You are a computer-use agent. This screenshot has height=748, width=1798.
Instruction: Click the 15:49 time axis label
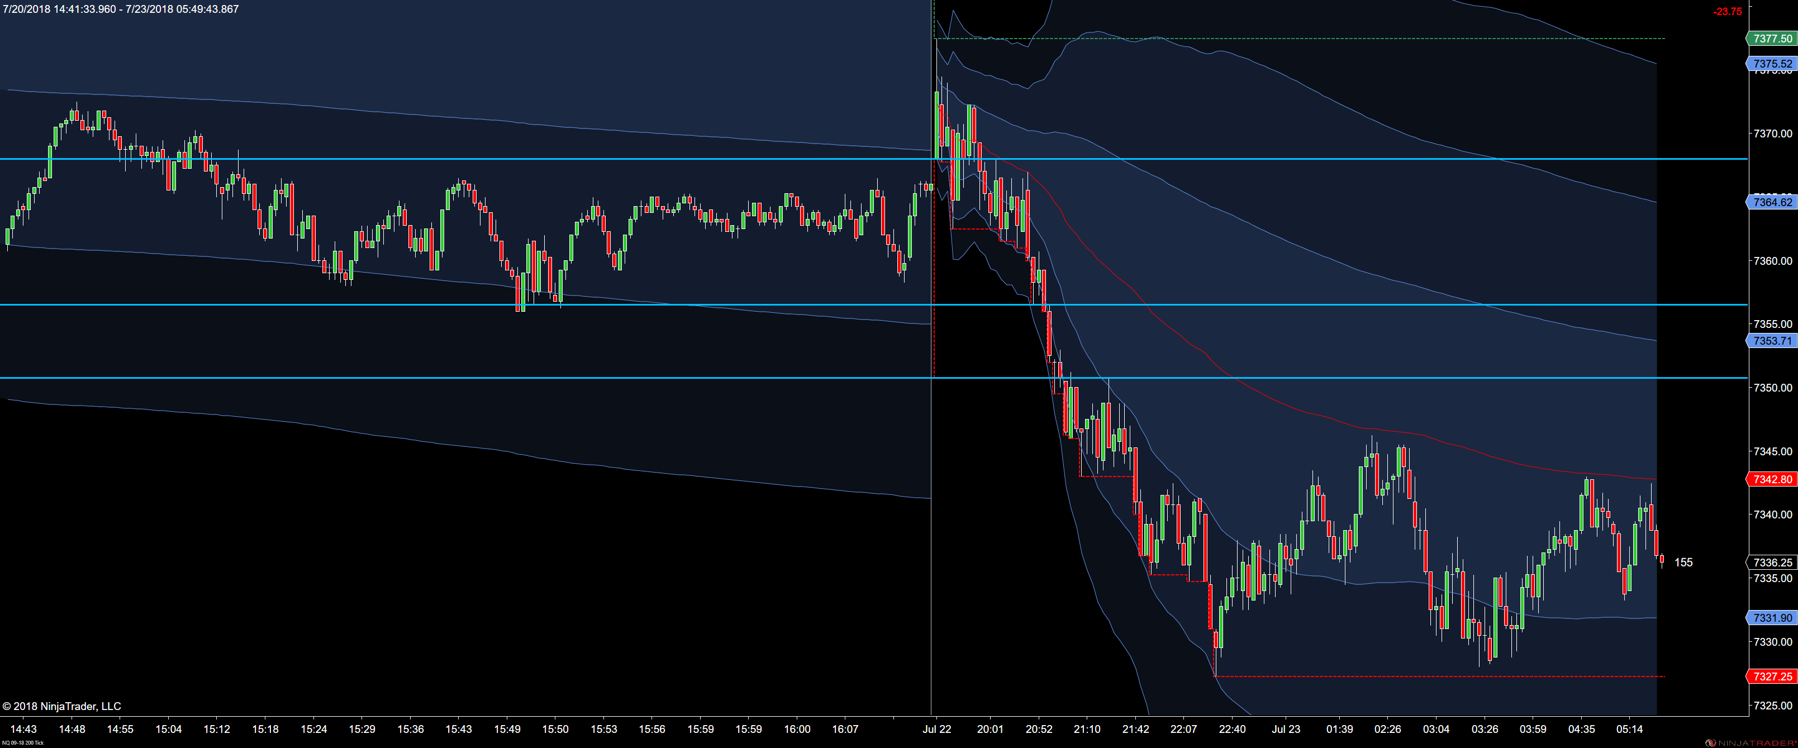click(x=507, y=729)
